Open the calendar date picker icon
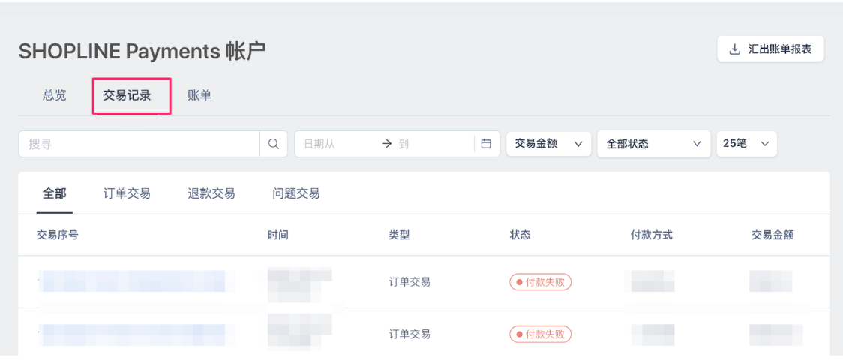Screen dimensions: 843x360 (486, 144)
